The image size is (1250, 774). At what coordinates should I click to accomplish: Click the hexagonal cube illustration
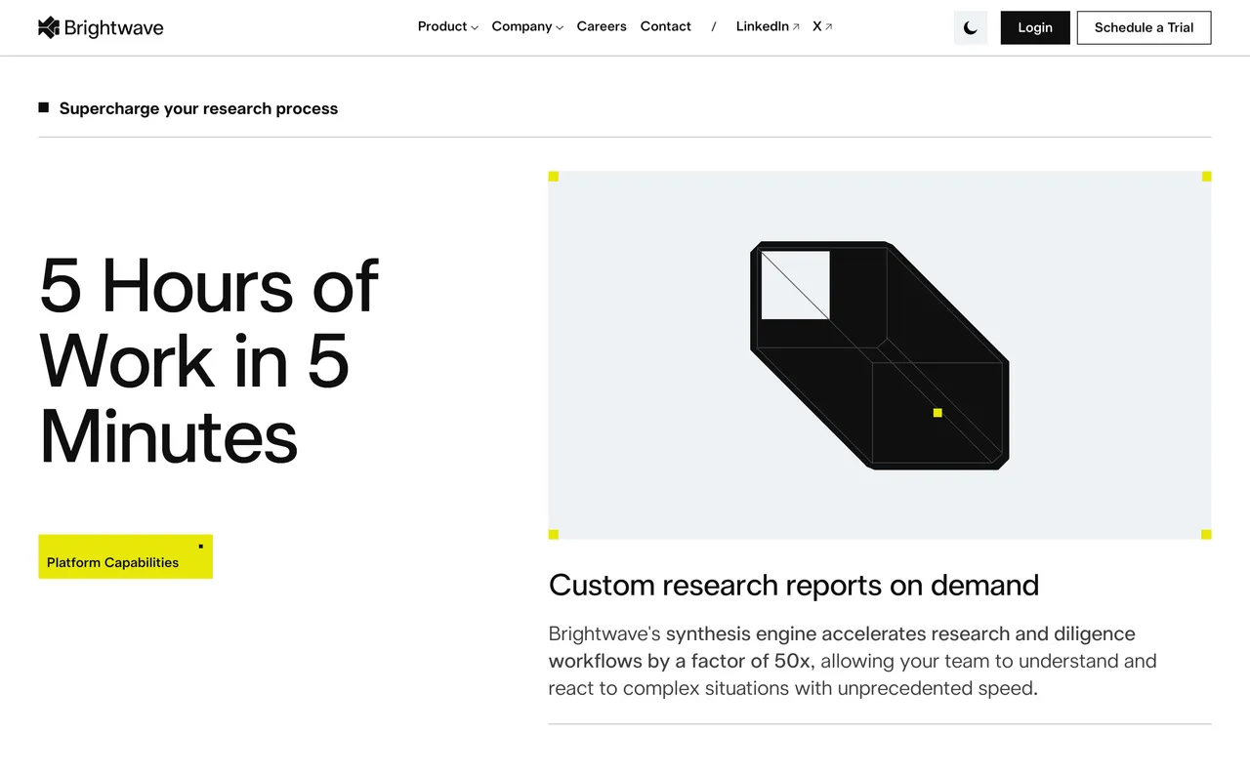(x=879, y=354)
